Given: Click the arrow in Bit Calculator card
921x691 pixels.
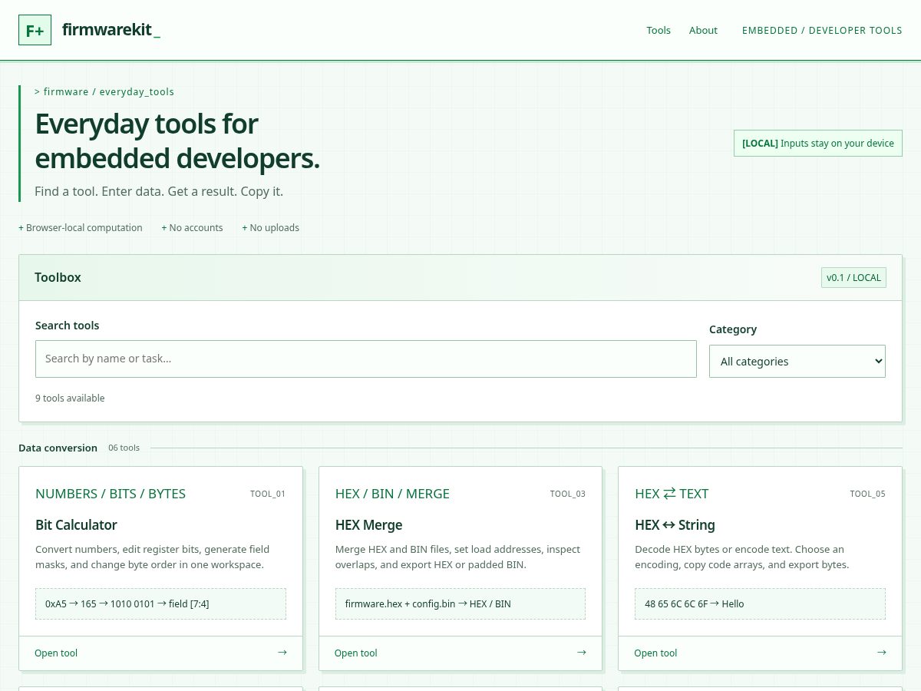Looking at the screenshot, I should coord(282,653).
